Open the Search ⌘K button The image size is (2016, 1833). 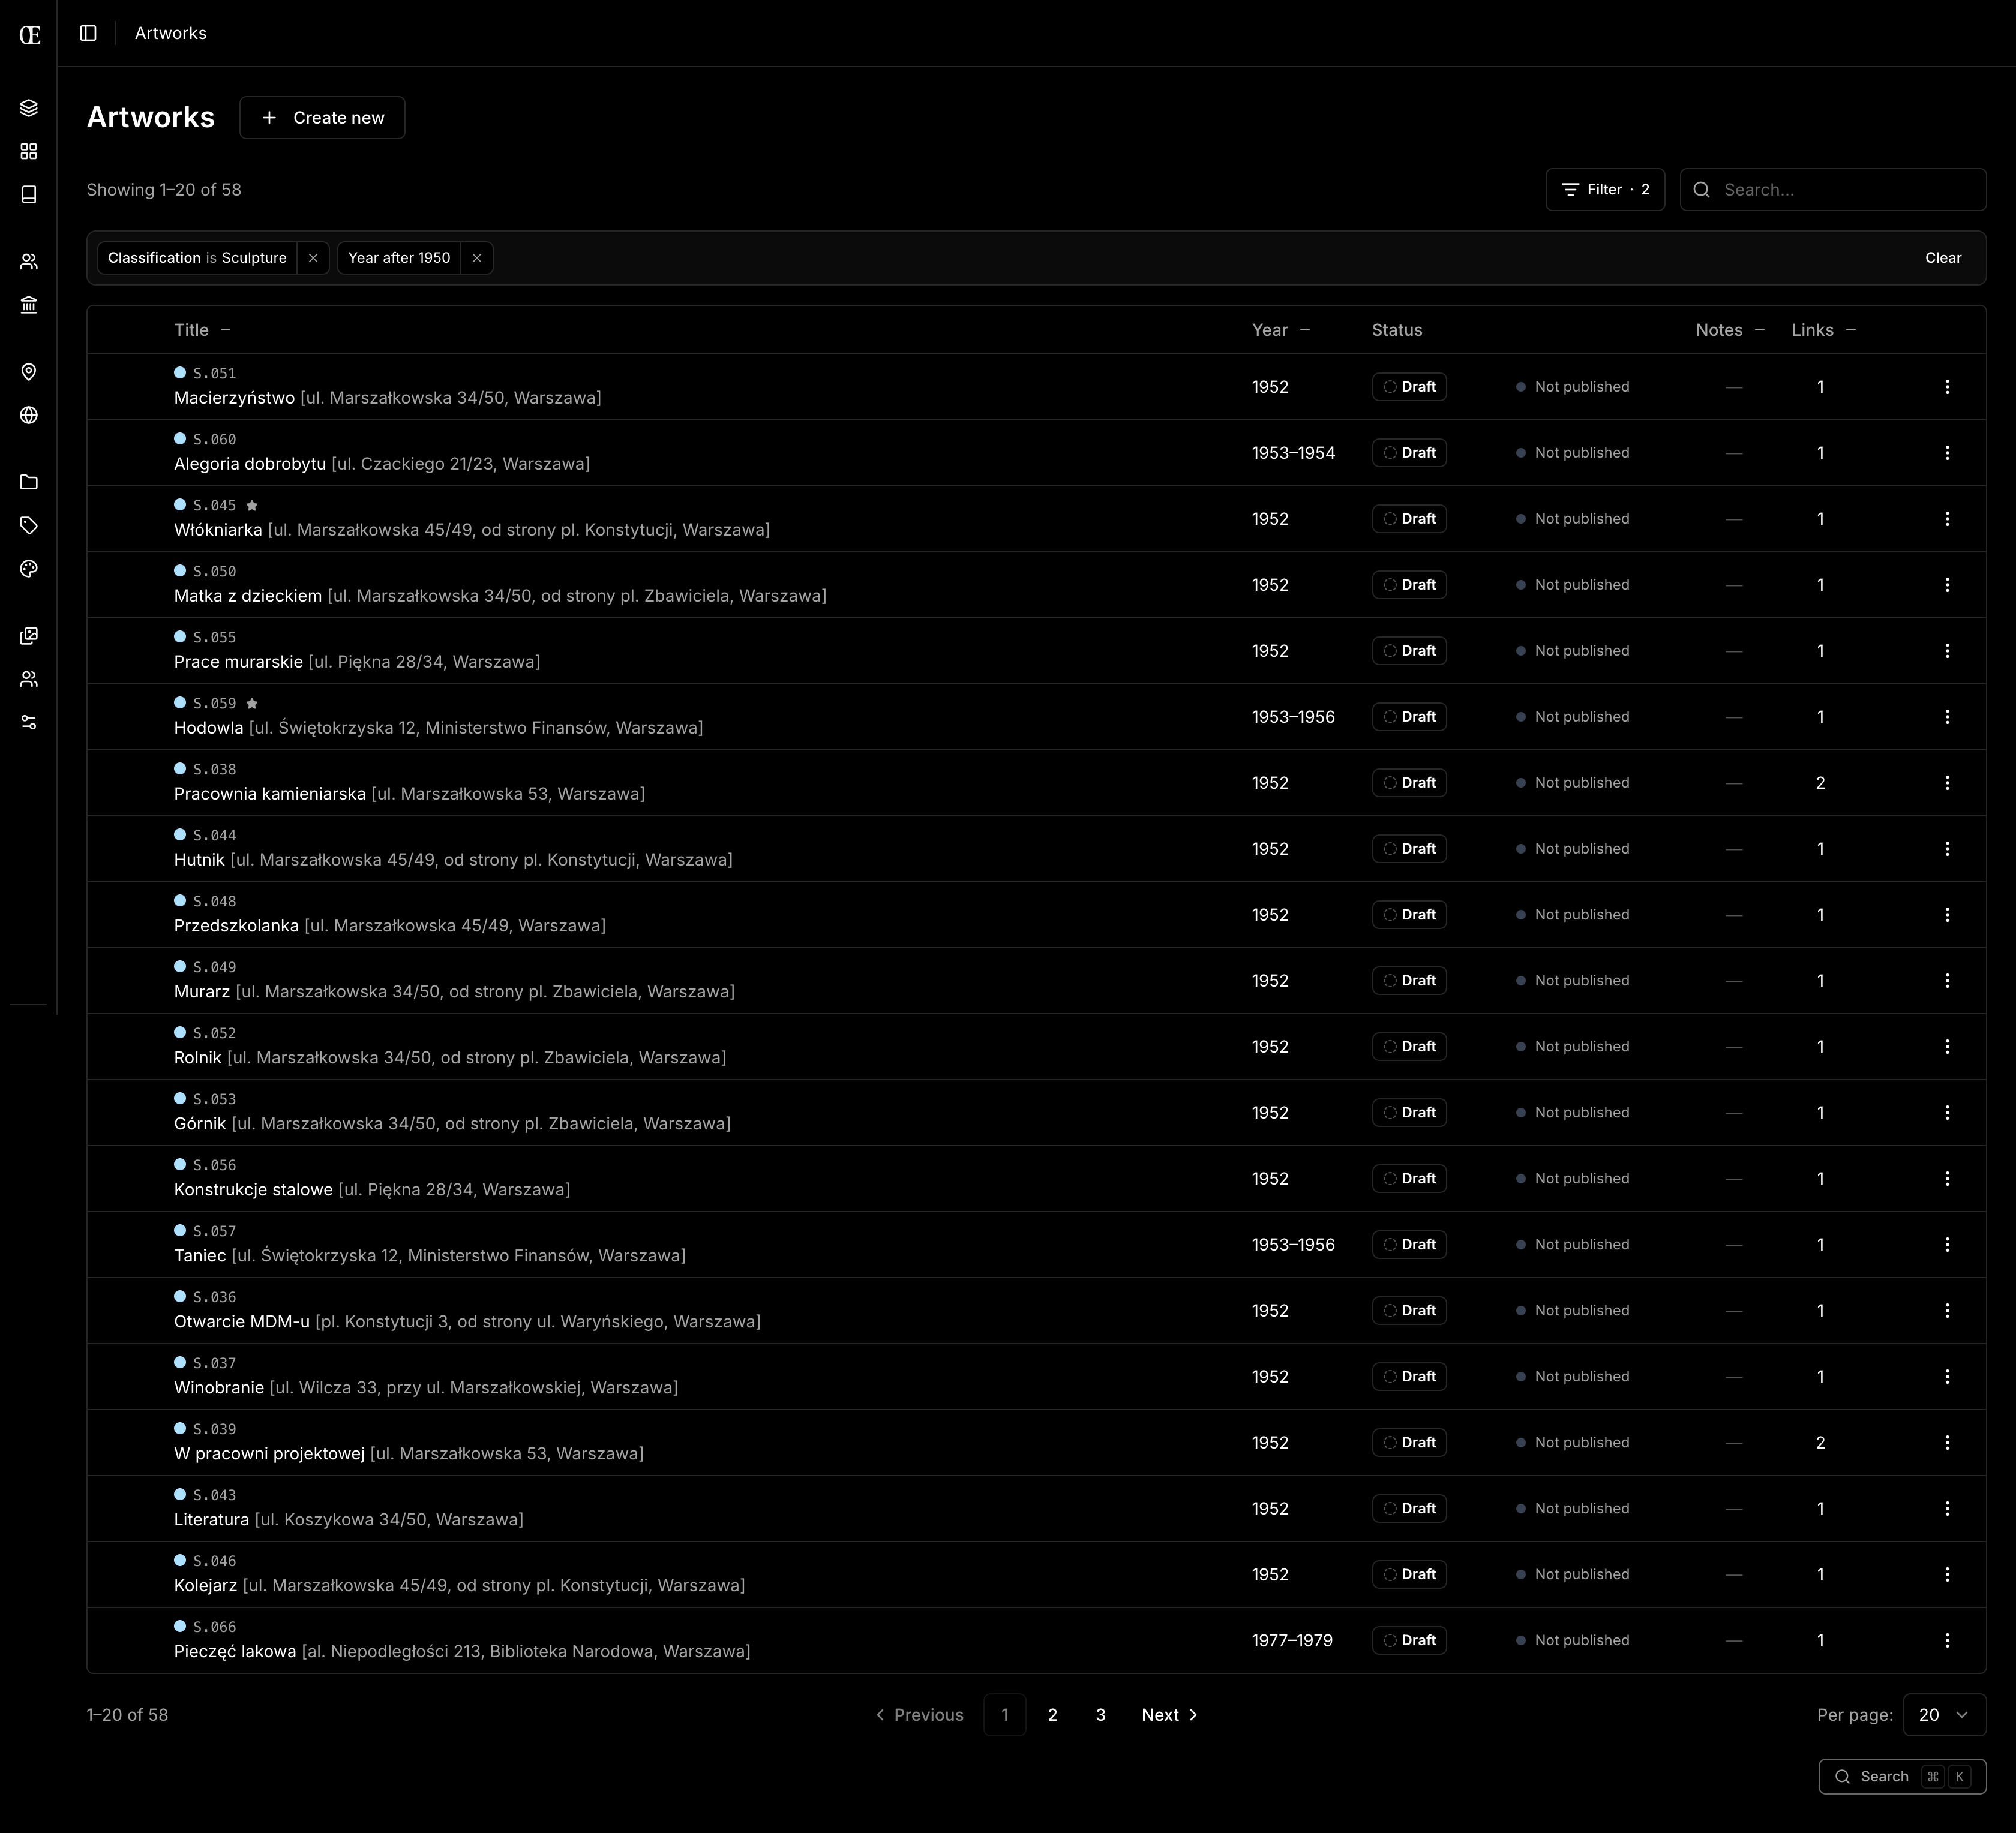tap(1902, 1776)
